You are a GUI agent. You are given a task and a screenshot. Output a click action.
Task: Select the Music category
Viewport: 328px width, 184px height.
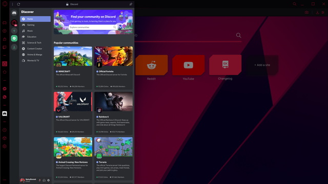point(35,31)
